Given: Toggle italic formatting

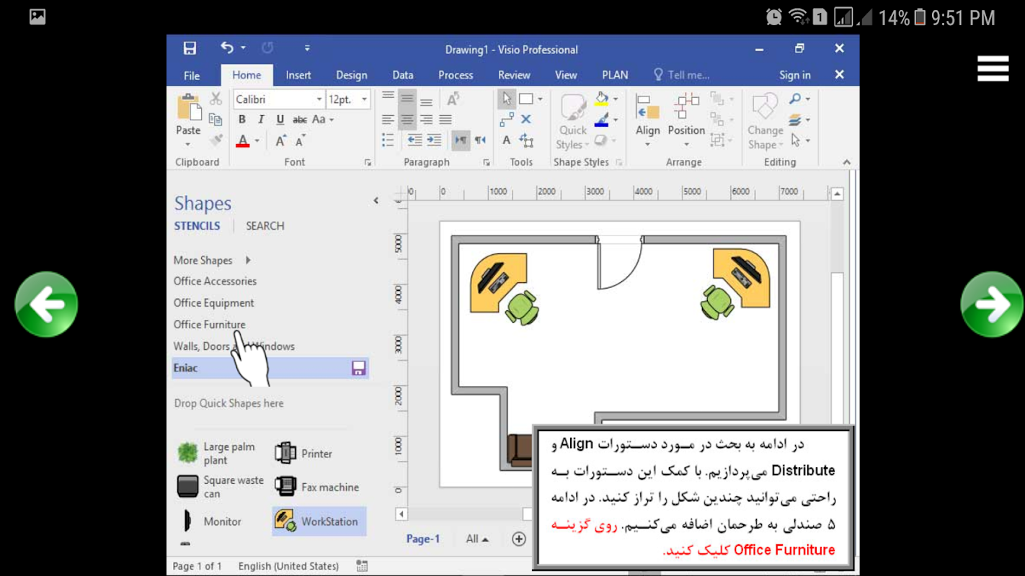Looking at the screenshot, I should pyautogui.click(x=261, y=120).
